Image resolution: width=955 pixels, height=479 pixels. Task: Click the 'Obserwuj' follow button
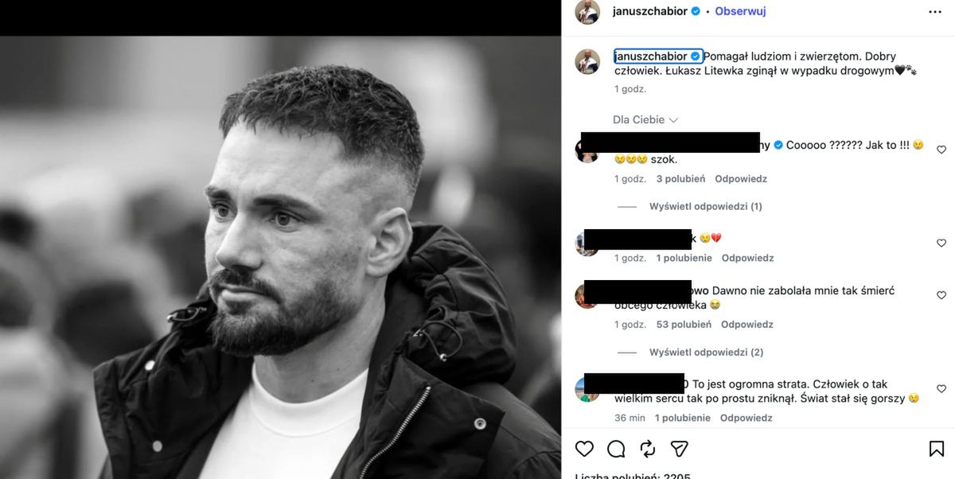tap(740, 11)
